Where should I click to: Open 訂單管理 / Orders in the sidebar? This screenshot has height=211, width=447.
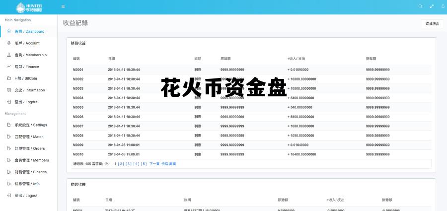[30, 148]
